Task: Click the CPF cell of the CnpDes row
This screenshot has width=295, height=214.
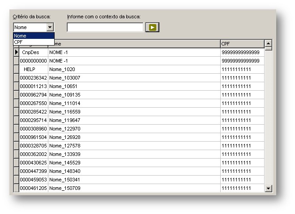Action: point(242,52)
